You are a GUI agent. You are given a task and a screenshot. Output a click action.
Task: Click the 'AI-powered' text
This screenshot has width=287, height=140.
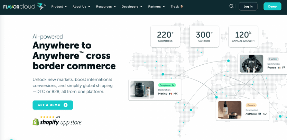(x=48, y=37)
